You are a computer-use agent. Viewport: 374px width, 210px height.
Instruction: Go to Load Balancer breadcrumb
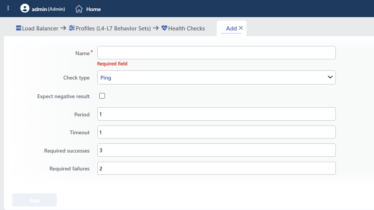(x=40, y=28)
